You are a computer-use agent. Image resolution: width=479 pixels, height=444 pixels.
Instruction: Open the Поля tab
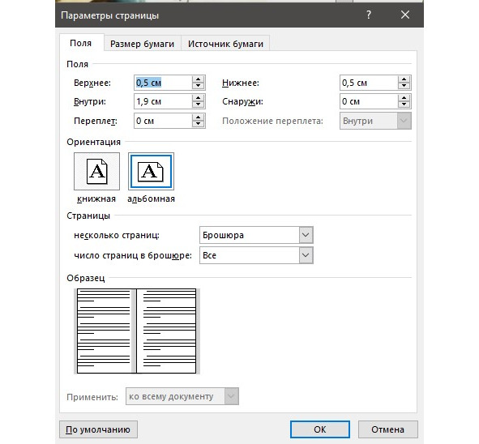[x=81, y=43]
